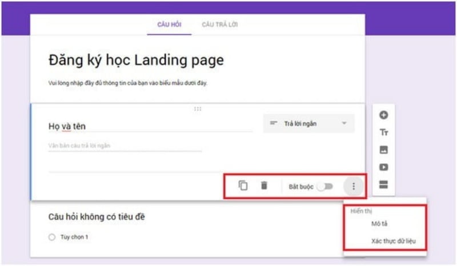457x266 pixels.
Task: Switch to the CÂU TRẢ LỜI tab
Action: coord(219,25)
